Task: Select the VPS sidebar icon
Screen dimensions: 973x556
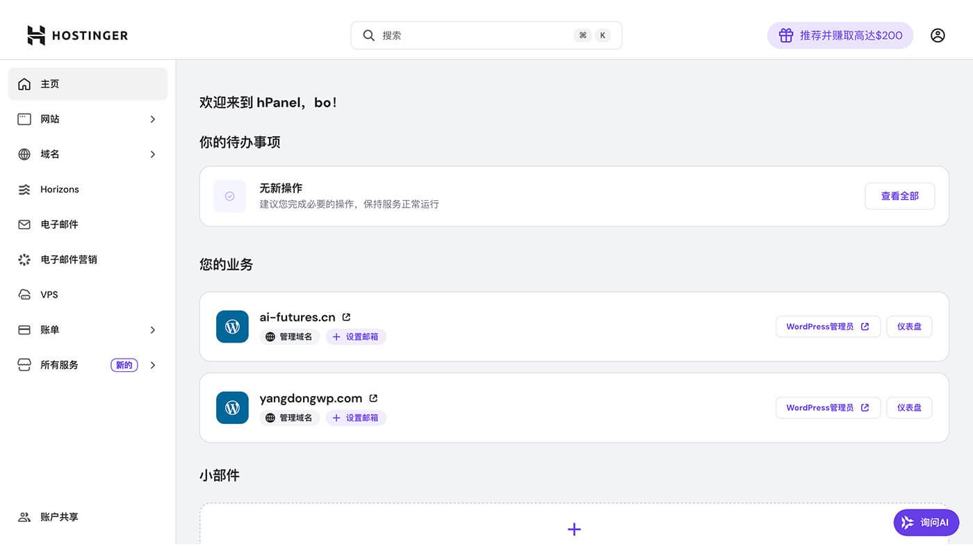Action: (25, 294)
